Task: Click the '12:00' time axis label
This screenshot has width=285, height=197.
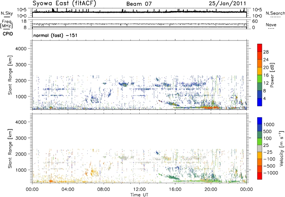Action: [x=139, y=190]
